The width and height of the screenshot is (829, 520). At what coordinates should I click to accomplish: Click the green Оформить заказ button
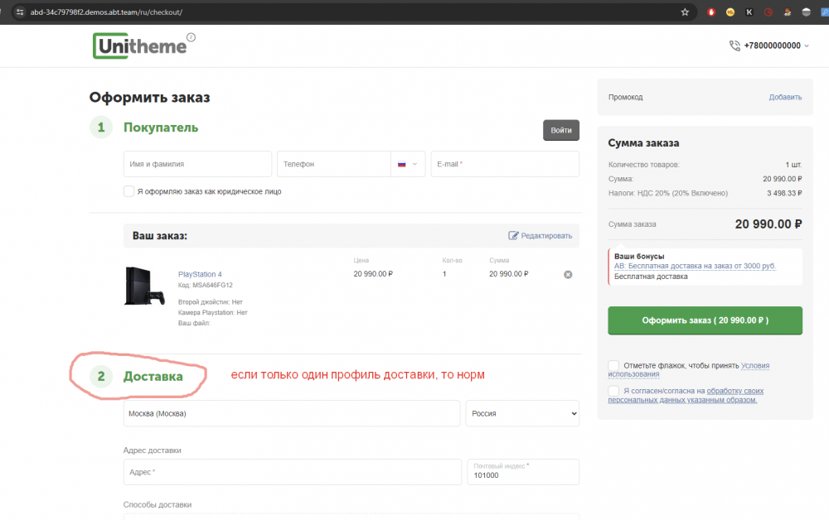point(705,320)
